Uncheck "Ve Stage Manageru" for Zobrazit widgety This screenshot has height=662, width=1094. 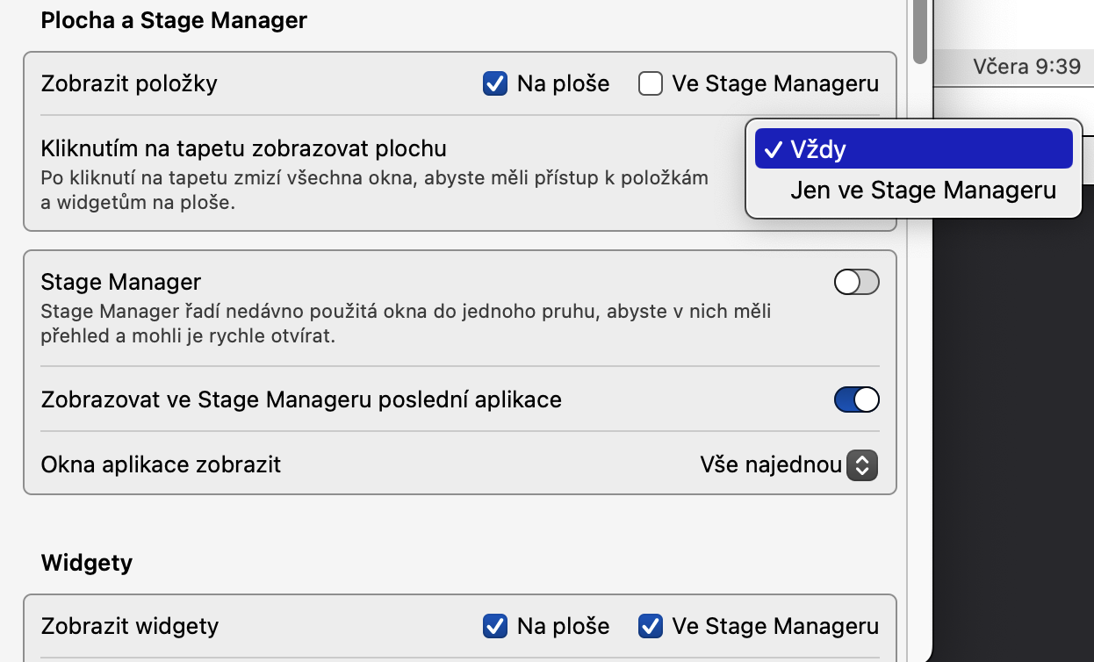651,627
